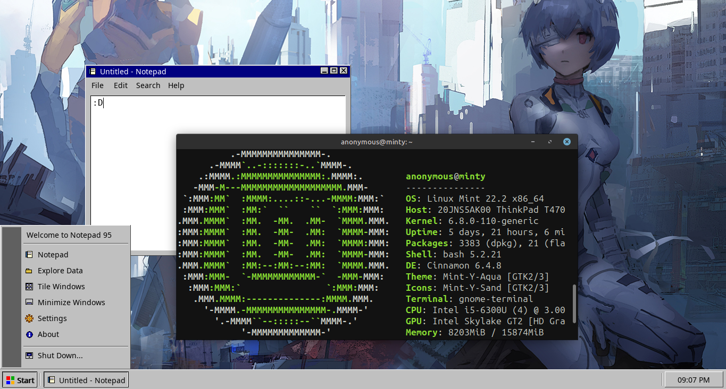Click the "OS: Linux Mint 22.2 x86_64" line
This screenshot has height=389, width=726.
tap(475, 199)
